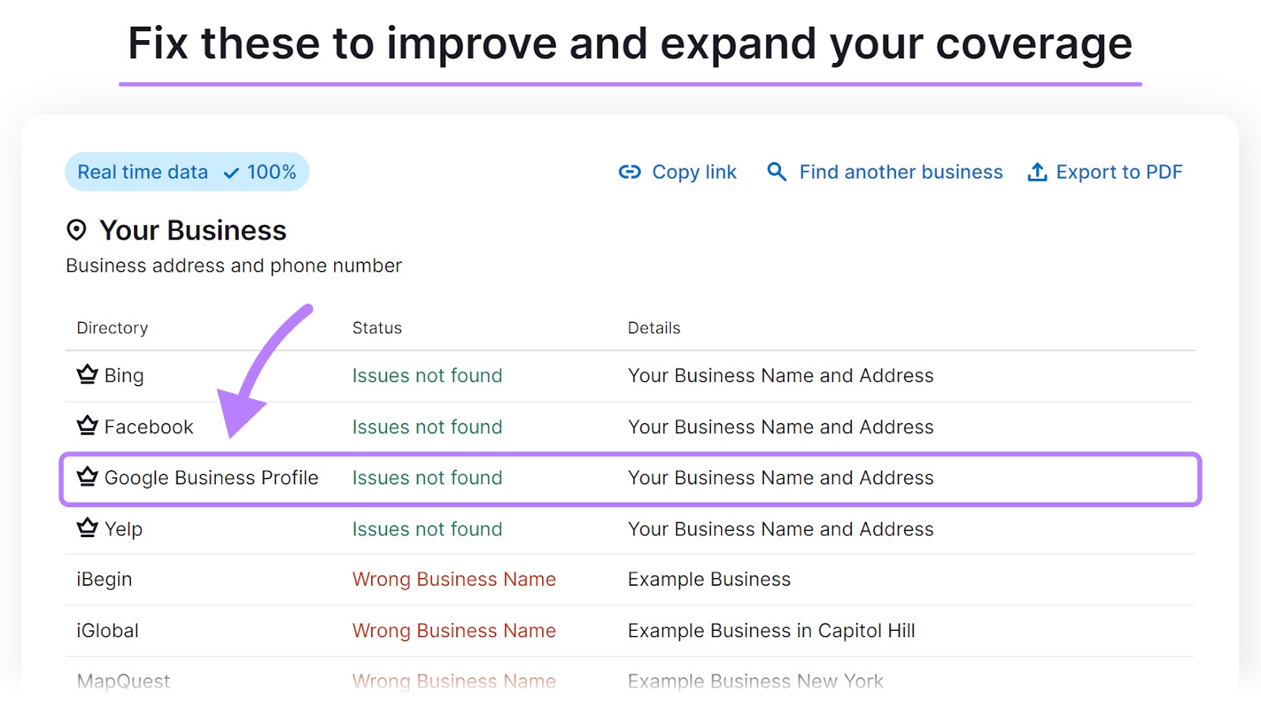Click the magnifying glass search icon
1261x708 pixels.
pyautogui.click(x=776, y=172)
